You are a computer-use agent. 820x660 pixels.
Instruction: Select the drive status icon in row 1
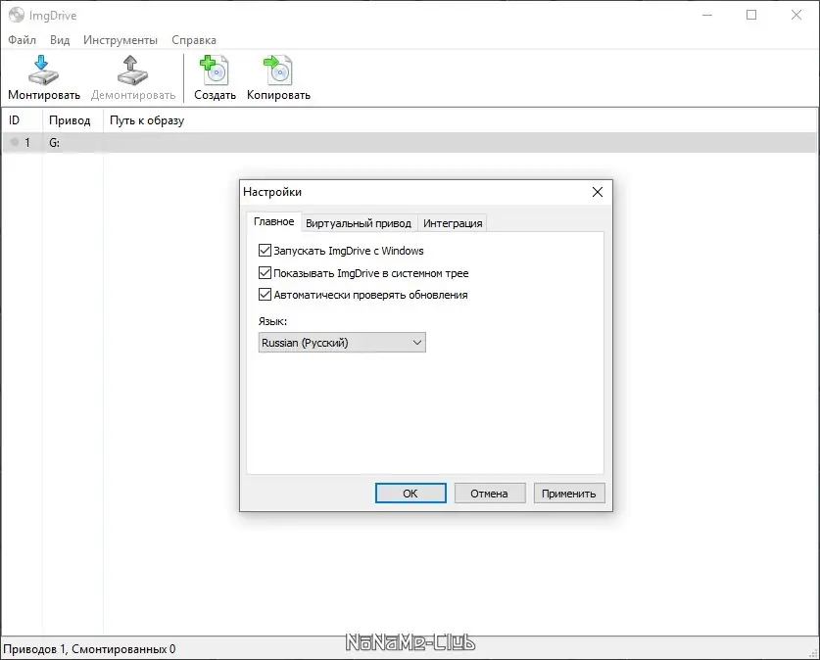click(15, 142)
